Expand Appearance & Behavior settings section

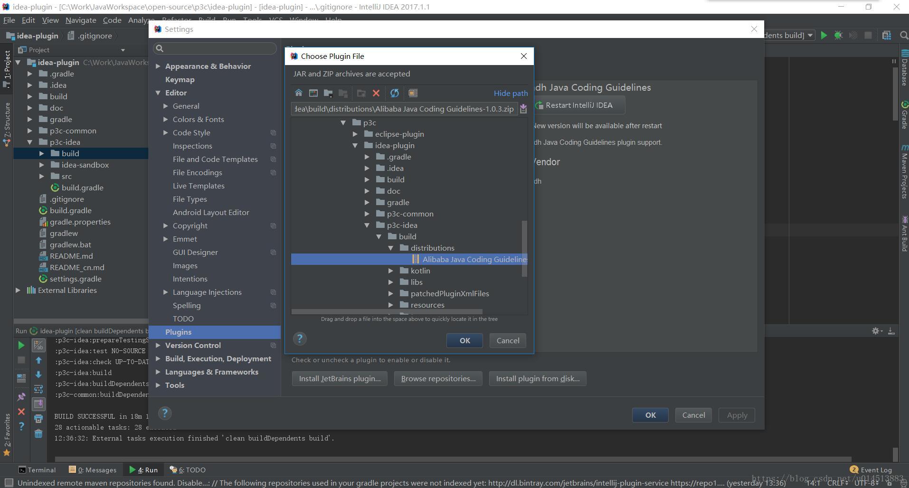(x=158, y=66)
